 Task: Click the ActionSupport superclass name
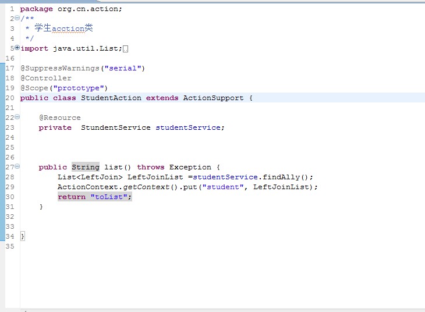point(213,98)
